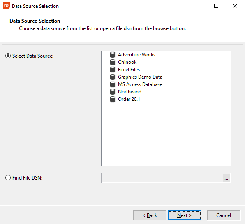The height and width of the screenshot is (224, 245).
Task: Select Chinook in the data source list
Action: pyautogui.click(x=127, y=62)
